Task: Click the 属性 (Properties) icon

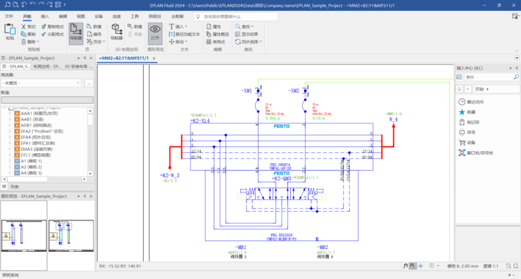Action: (x=209, y=26)
